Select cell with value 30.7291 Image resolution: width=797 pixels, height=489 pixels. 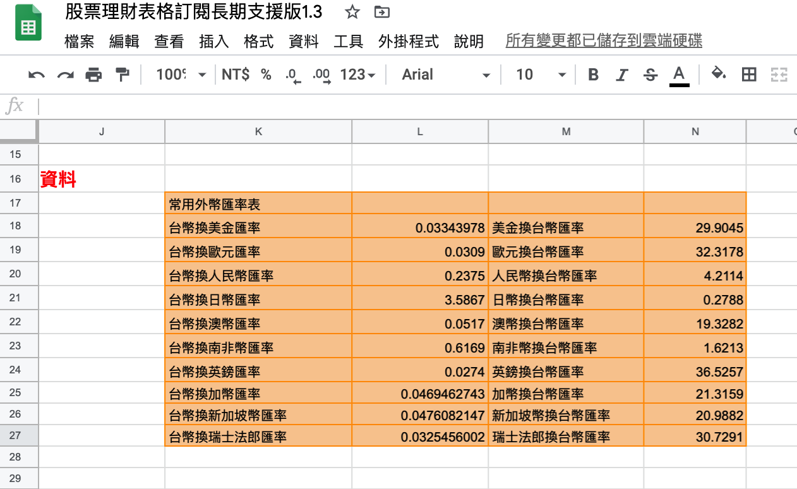click(x=695, y=435)
